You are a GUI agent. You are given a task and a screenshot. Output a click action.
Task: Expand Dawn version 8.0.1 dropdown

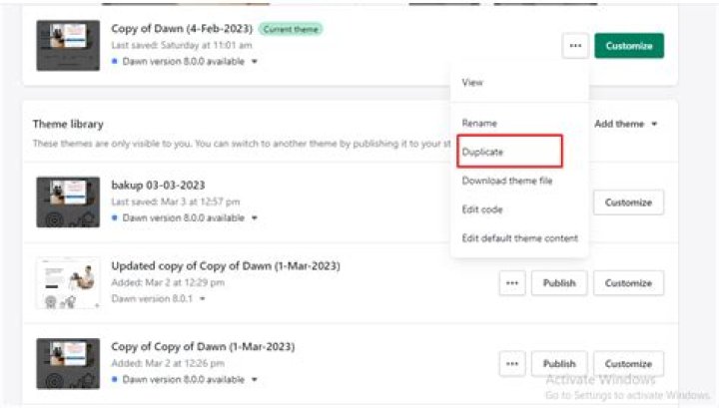[x=158, y=298]
